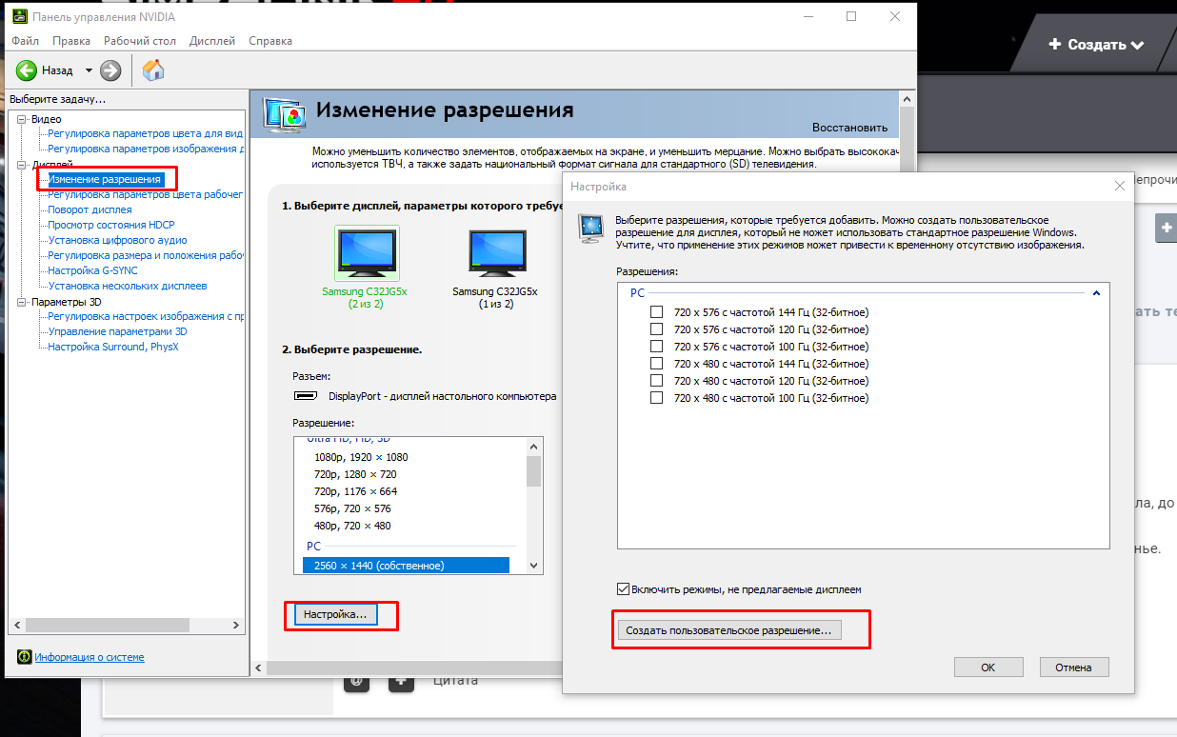
Task: Select Samsung C32JG5x (1 из 2) display
Action: (x=494, y=257)
